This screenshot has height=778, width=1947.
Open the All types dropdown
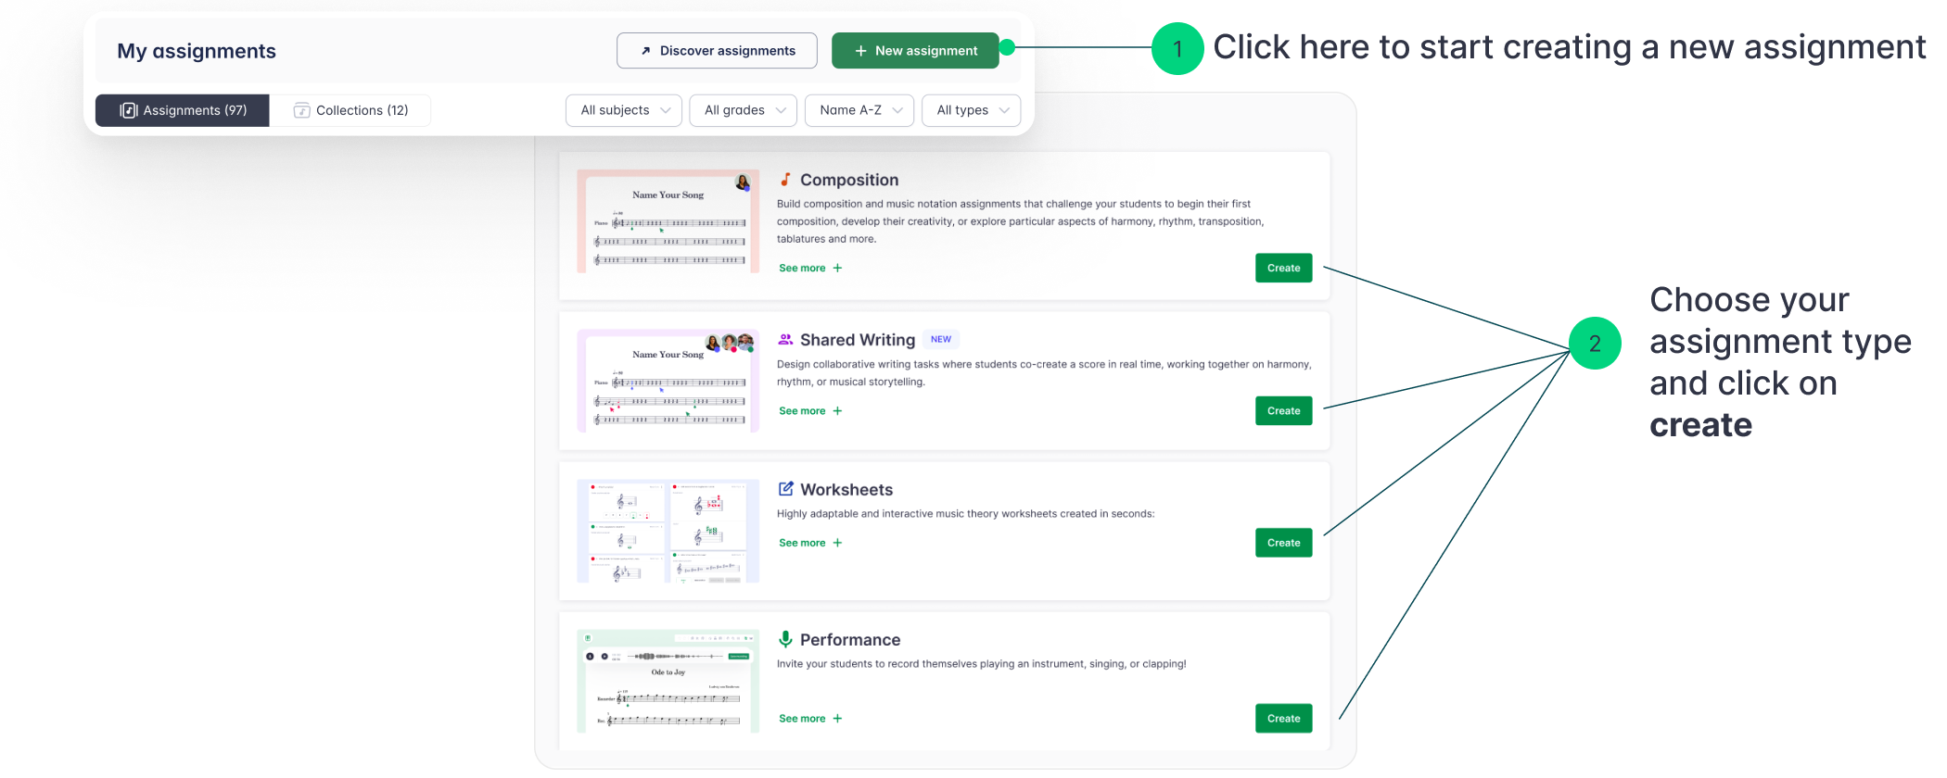(971, 110)
